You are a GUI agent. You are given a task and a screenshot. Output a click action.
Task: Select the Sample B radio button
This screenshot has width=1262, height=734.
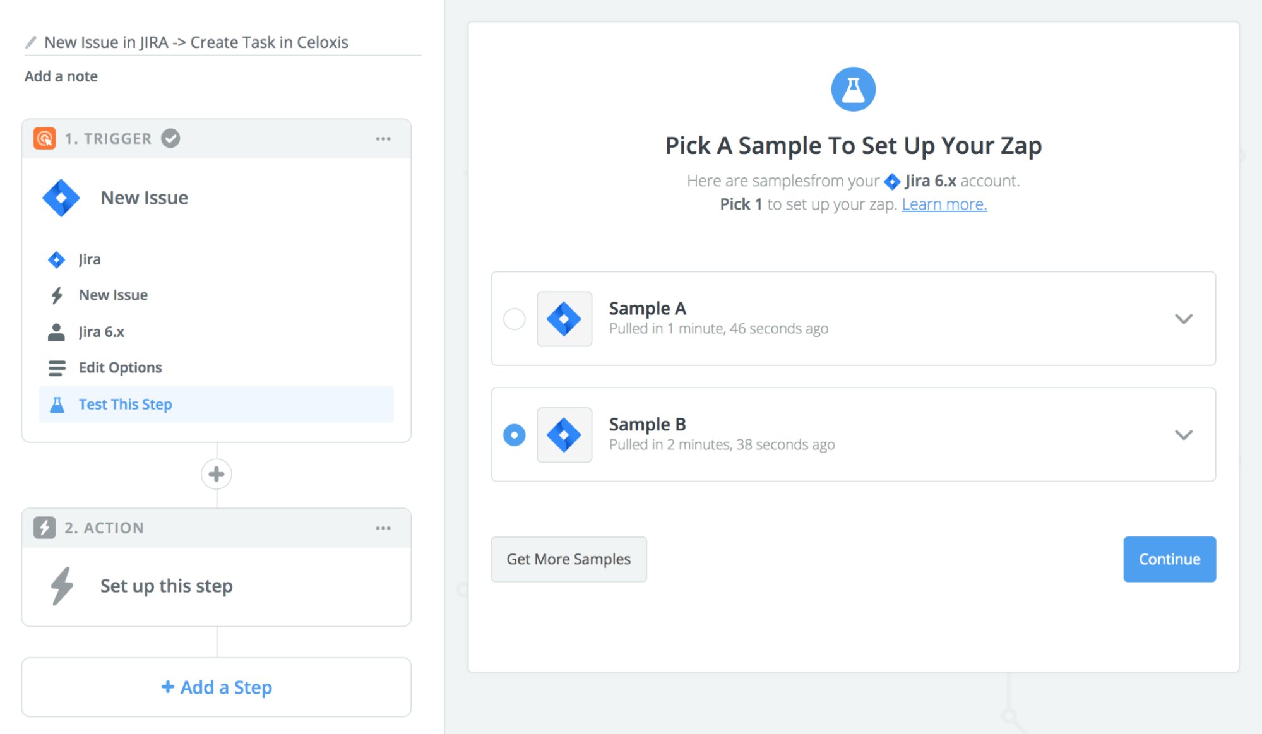(x=515, y=435)
